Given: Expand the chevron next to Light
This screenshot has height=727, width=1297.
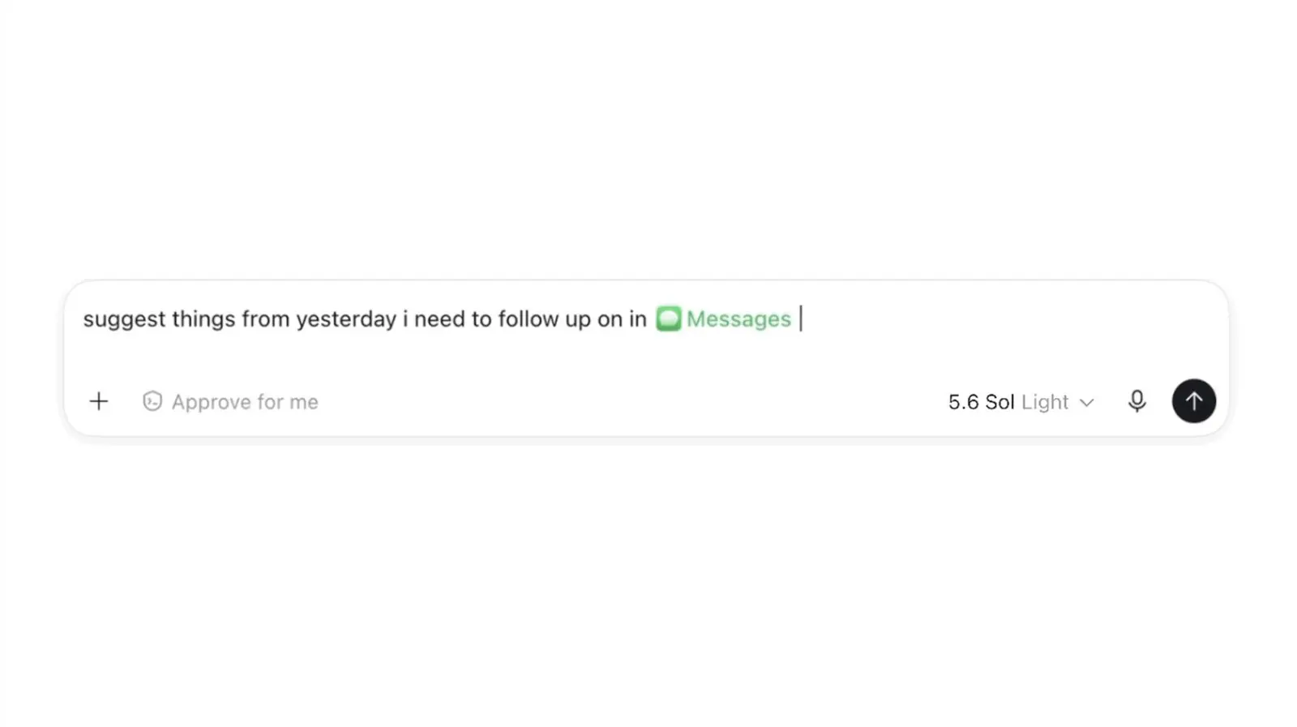Looking at the screenshot, I should (1087, 402).
